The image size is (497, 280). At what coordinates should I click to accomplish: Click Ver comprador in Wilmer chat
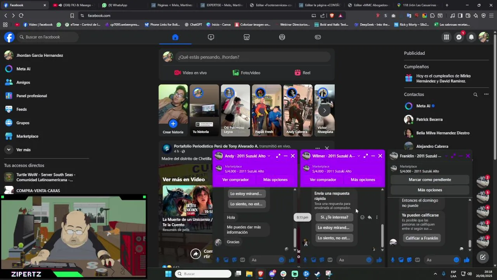[x=323, y=180]
